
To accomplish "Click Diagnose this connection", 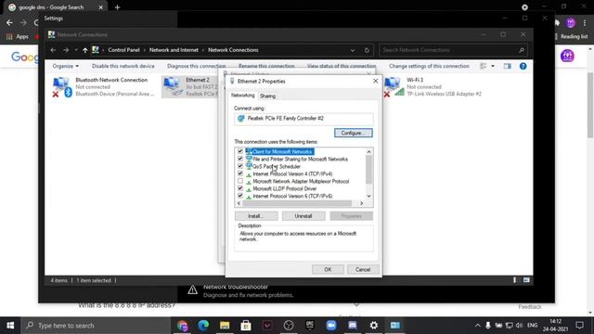I will 196,66.
